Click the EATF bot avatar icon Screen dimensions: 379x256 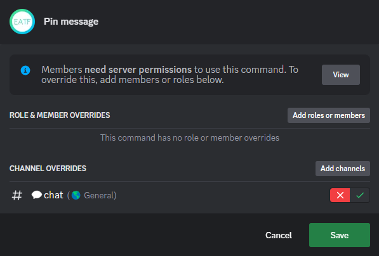[x=22, y=22]
